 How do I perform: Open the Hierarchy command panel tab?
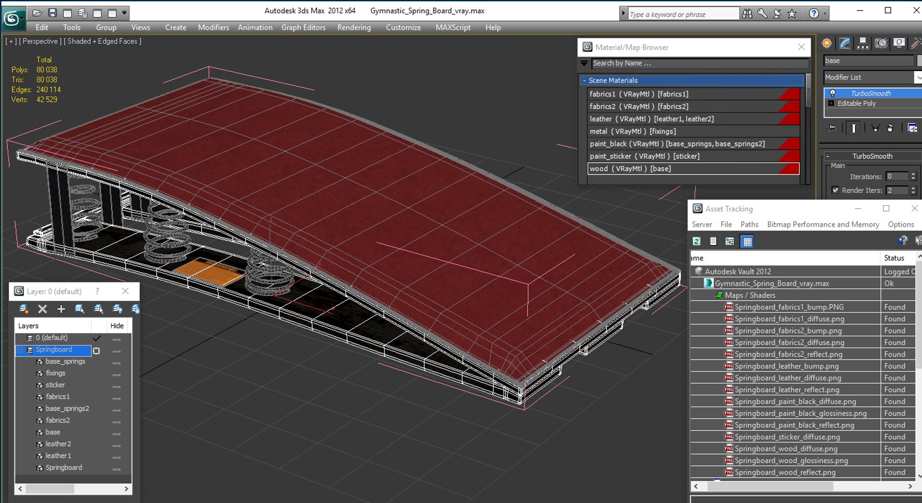click(862, 44)
